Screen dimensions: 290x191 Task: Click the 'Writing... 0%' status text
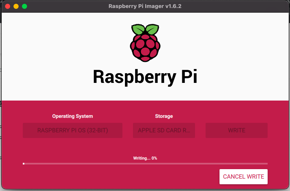(145, 158)
